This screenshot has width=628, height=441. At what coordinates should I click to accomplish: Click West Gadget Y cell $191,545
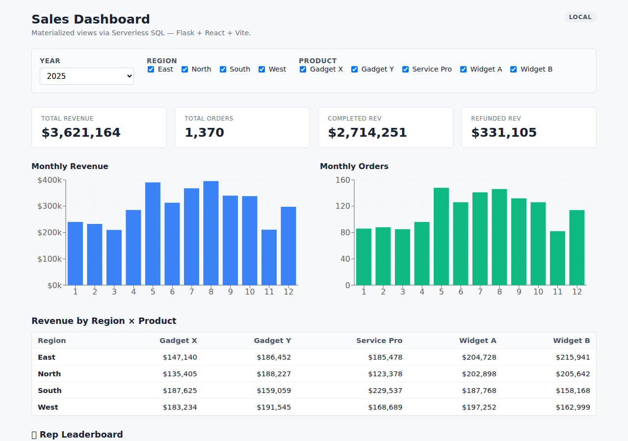pyautogui.click(x=274, y=407)
